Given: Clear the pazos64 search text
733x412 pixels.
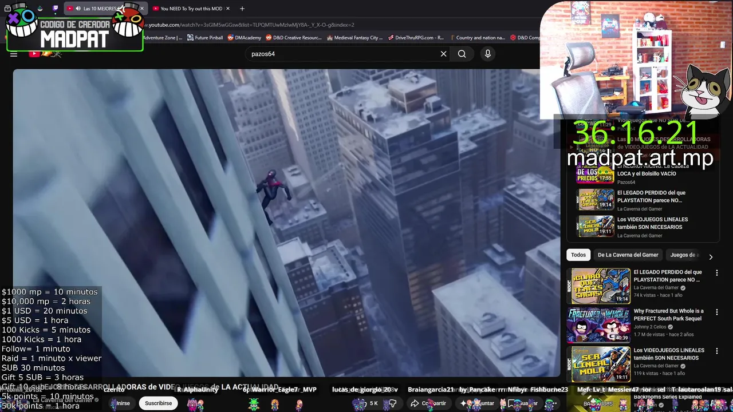Looking at the screenshot, I should [x=443, y=54].
